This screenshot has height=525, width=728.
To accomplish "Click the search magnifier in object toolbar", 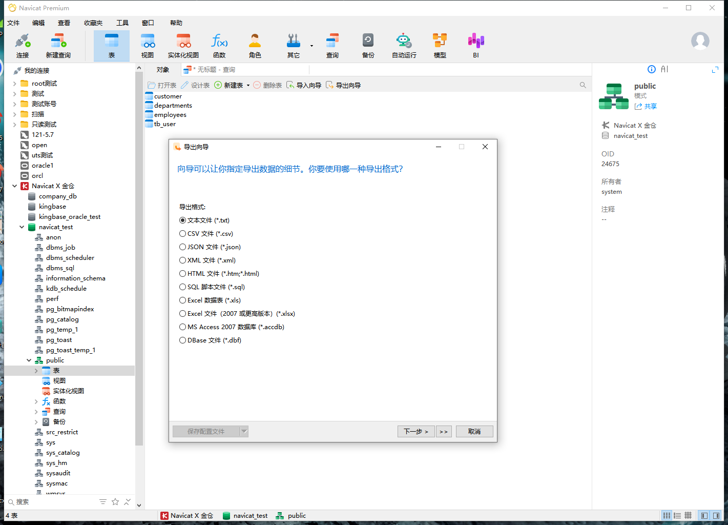I will [x=583, y=85].
